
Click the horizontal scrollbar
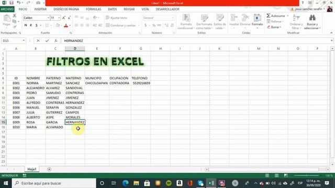tap(264, 169)
